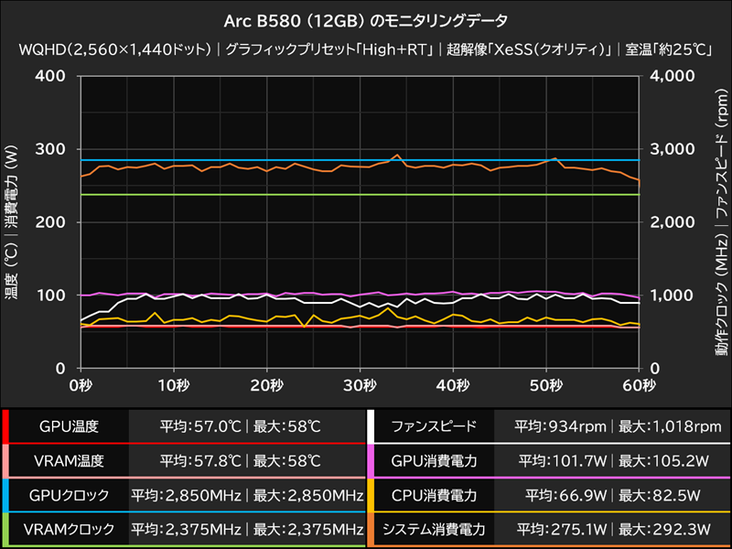
Task: Click the orange システム消費電力 color marker
Action: [371, 530]
